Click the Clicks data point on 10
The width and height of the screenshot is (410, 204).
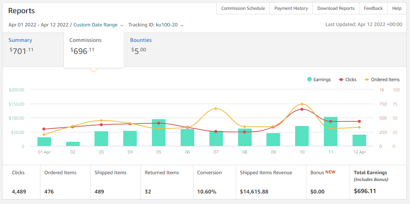pyautogui.click(x=302, y=109)
